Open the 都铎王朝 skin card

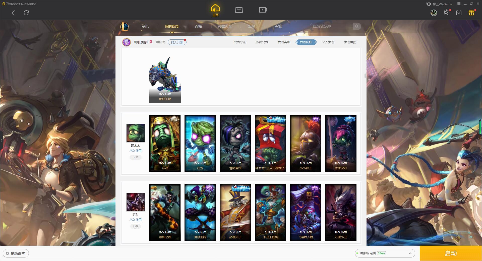point(165,80)
